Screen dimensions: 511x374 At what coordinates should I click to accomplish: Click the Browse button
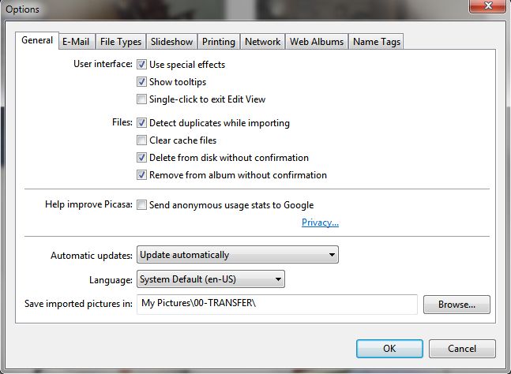tap(457, 305)
